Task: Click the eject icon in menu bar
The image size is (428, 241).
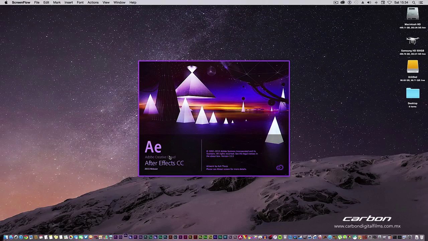Action: [x=363, y=2]
